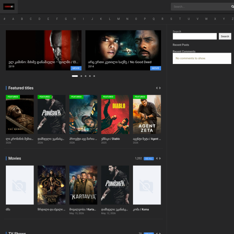Click the MOVIE badge on No Good Deed
Image resolution: width=234 pixels, height=234 pixels.
click(156, 68)
